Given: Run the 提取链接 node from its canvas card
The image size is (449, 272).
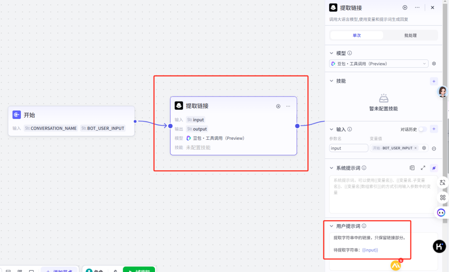Looking at the screenshot, I should point(278,106).
